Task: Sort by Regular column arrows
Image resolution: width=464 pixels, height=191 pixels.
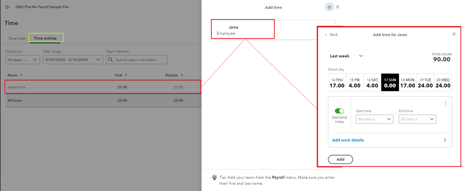Action: (x=182, y=75)
